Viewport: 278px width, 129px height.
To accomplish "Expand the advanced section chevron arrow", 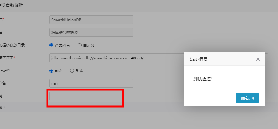I will click(x=4, y=107).
